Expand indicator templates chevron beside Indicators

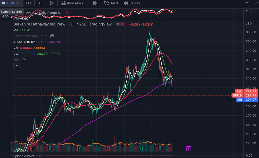88,3
